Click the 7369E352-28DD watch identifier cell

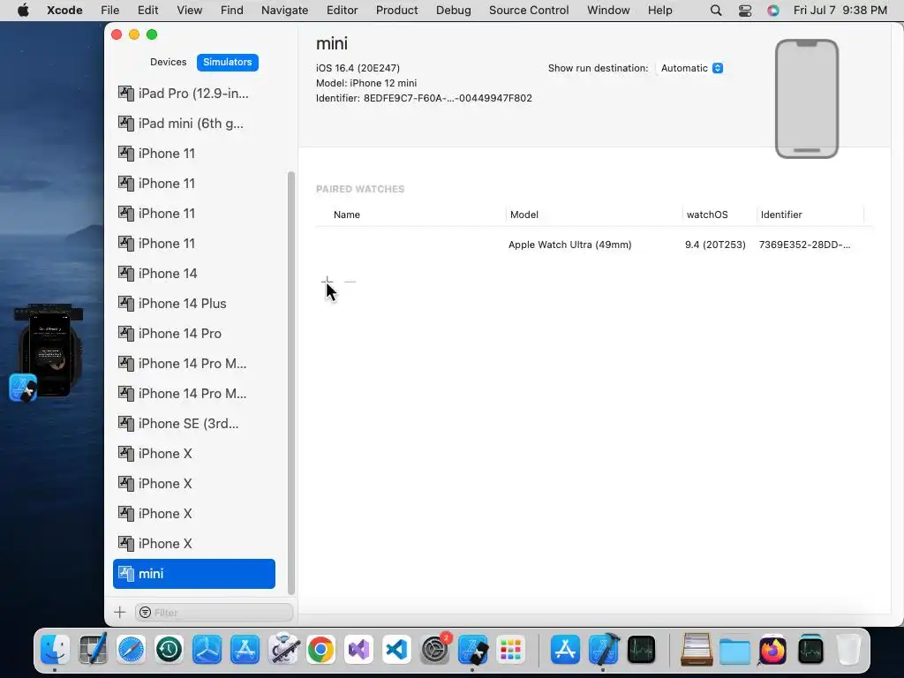tap(804, 245)
